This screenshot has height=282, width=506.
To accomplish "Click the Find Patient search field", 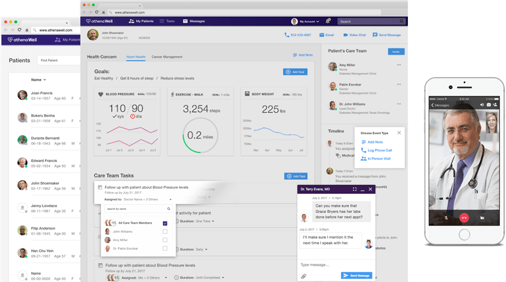I will click(x=59, y=60).
